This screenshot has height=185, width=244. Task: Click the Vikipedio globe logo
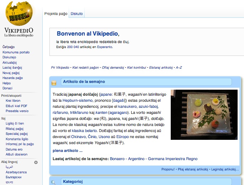click(x=19, y=14)
